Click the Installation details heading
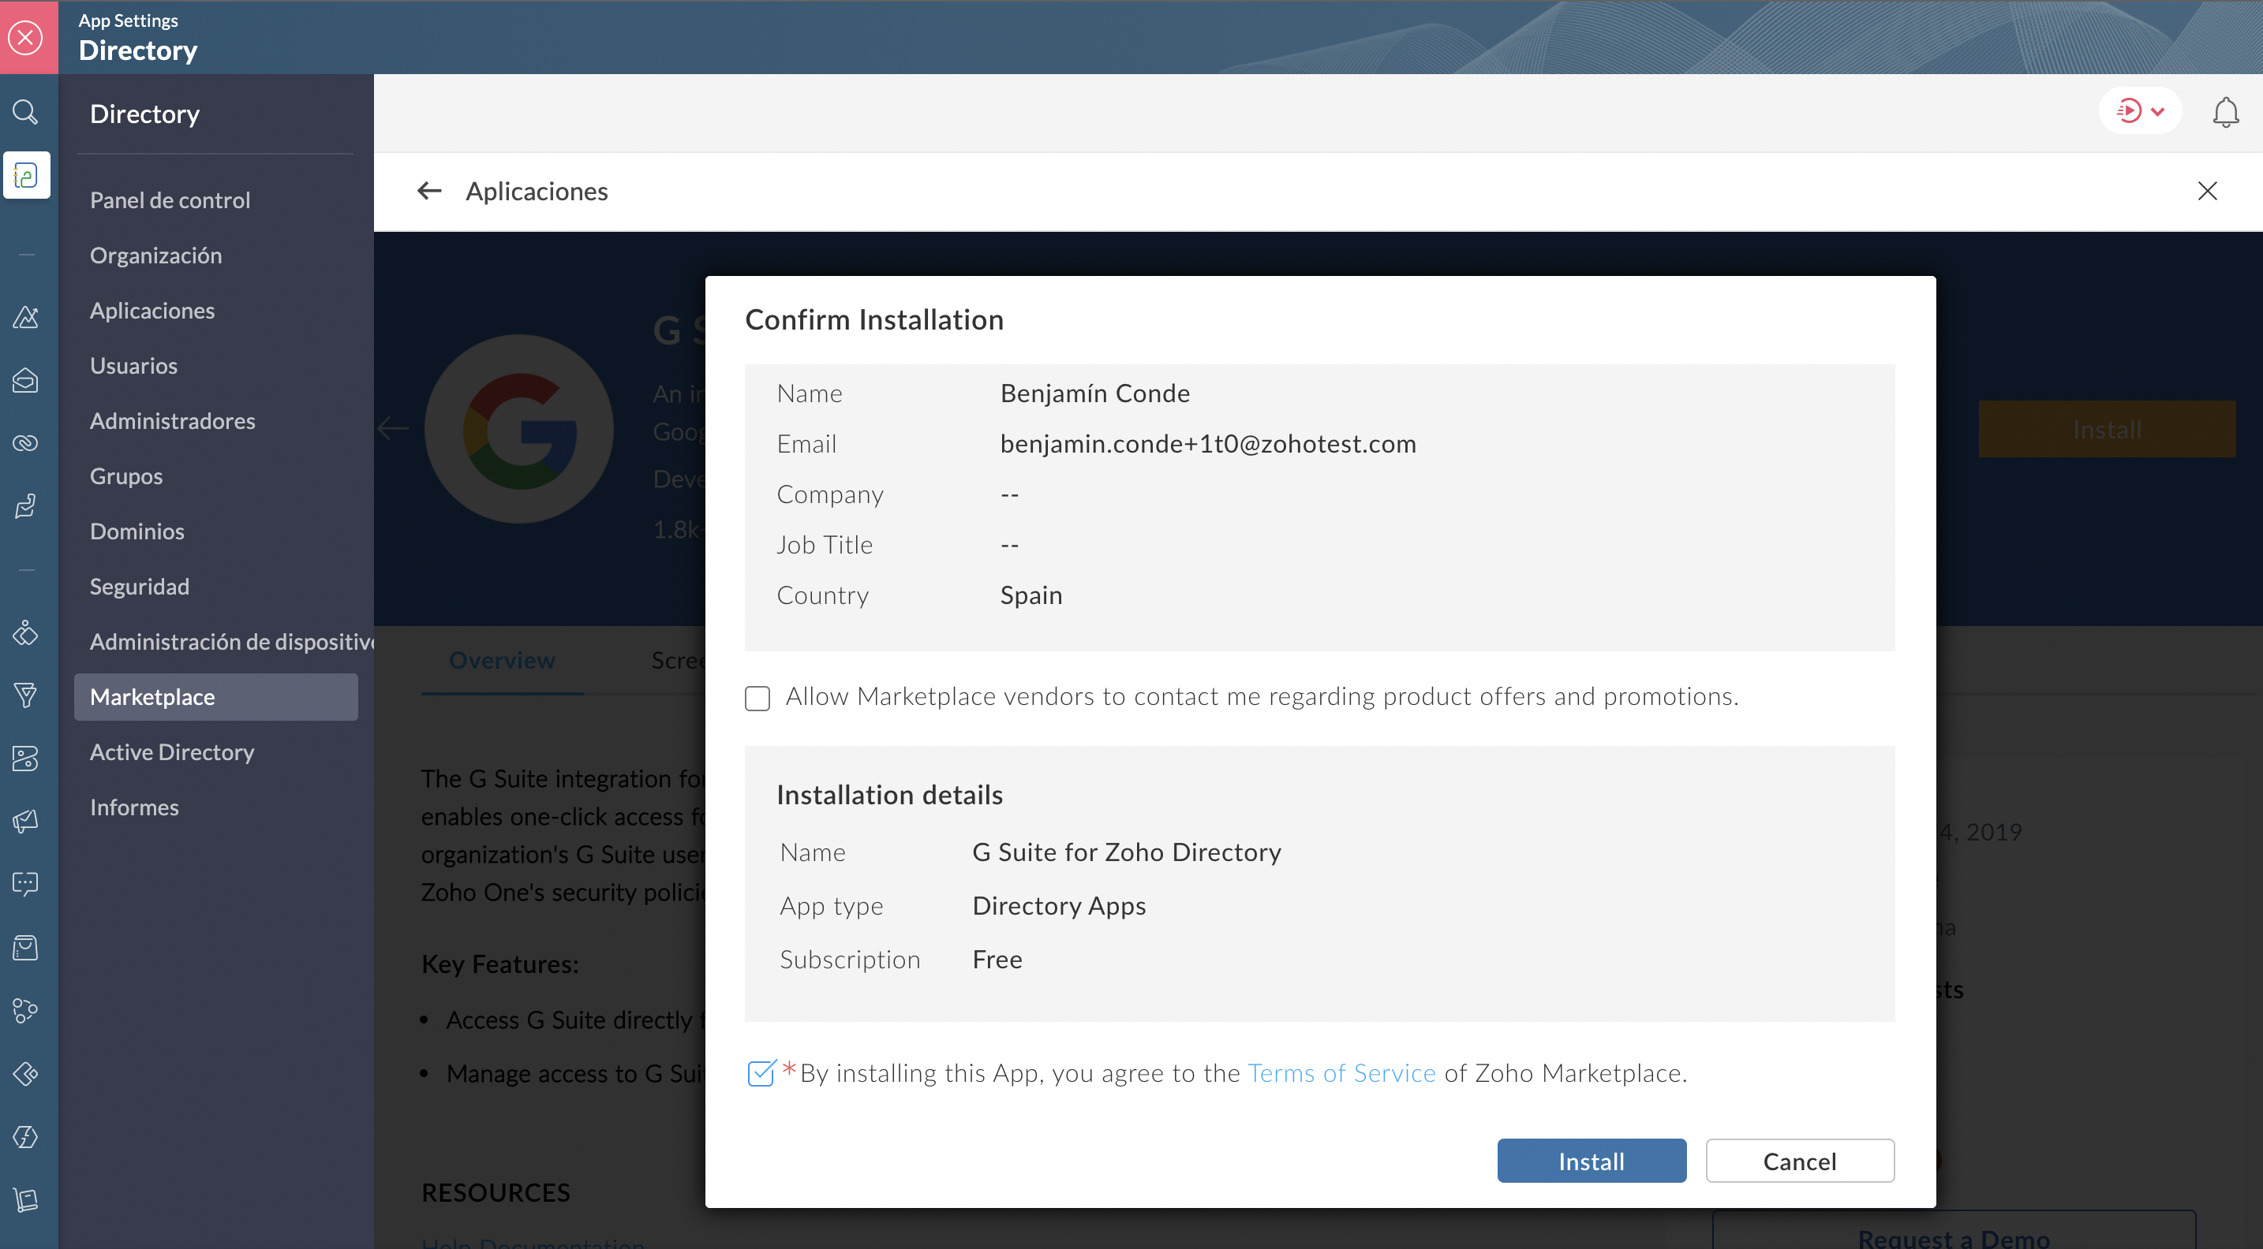Viewport: 2263px width, 1249px height. tap(889, 794)
